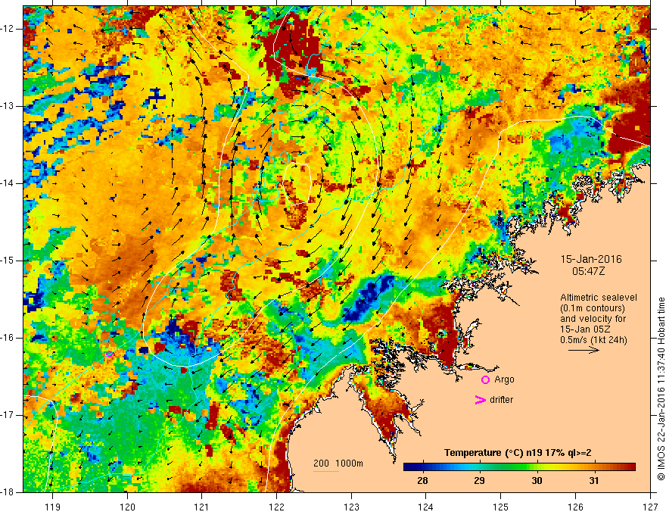Image resolution: width=666 pixels, height=515 pixels.
Task: Click the '126' longitude axis label
Action: pos(575,507)
